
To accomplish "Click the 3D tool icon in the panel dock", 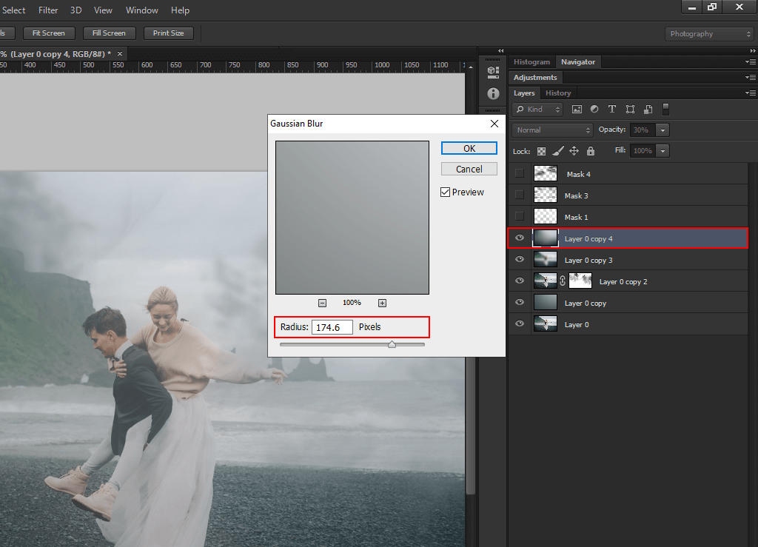I will (x=493, y=72).
